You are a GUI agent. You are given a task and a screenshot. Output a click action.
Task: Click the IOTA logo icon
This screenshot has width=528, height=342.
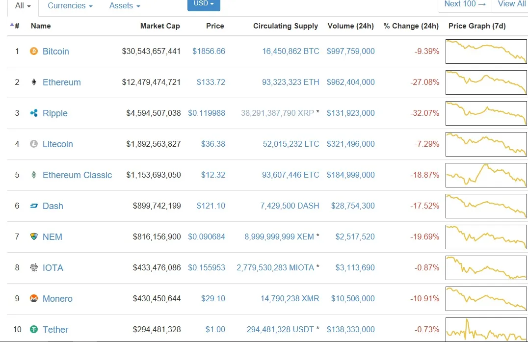(34, 267)
